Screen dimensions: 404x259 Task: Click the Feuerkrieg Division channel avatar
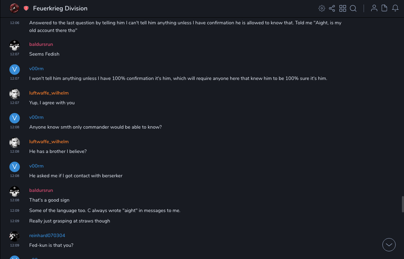coord(14,8)
